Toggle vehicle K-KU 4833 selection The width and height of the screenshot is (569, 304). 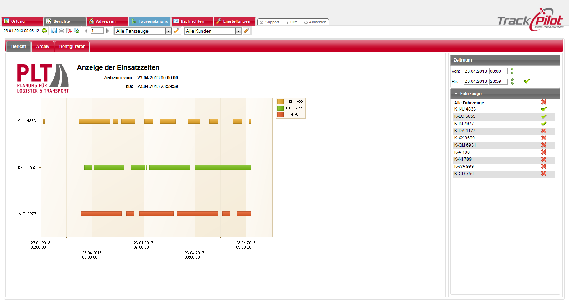pyautogui.click(x=543, y=109)
